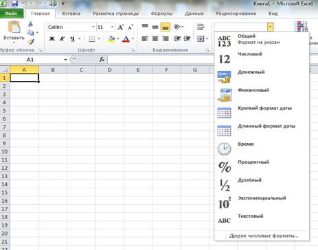Increase font size with large A icon
318x250 pixels.
(120, 27)
